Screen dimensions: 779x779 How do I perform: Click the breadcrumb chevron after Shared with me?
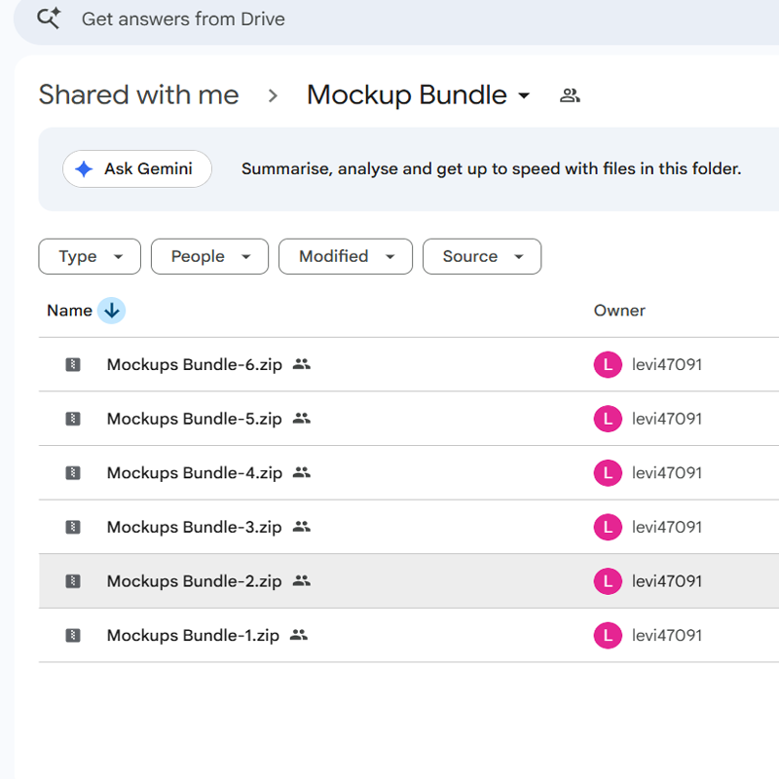coord(273,95)
